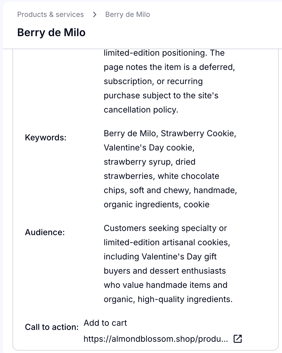Click the cancellation policy description text
282x353 pixels.
[169, 81]
